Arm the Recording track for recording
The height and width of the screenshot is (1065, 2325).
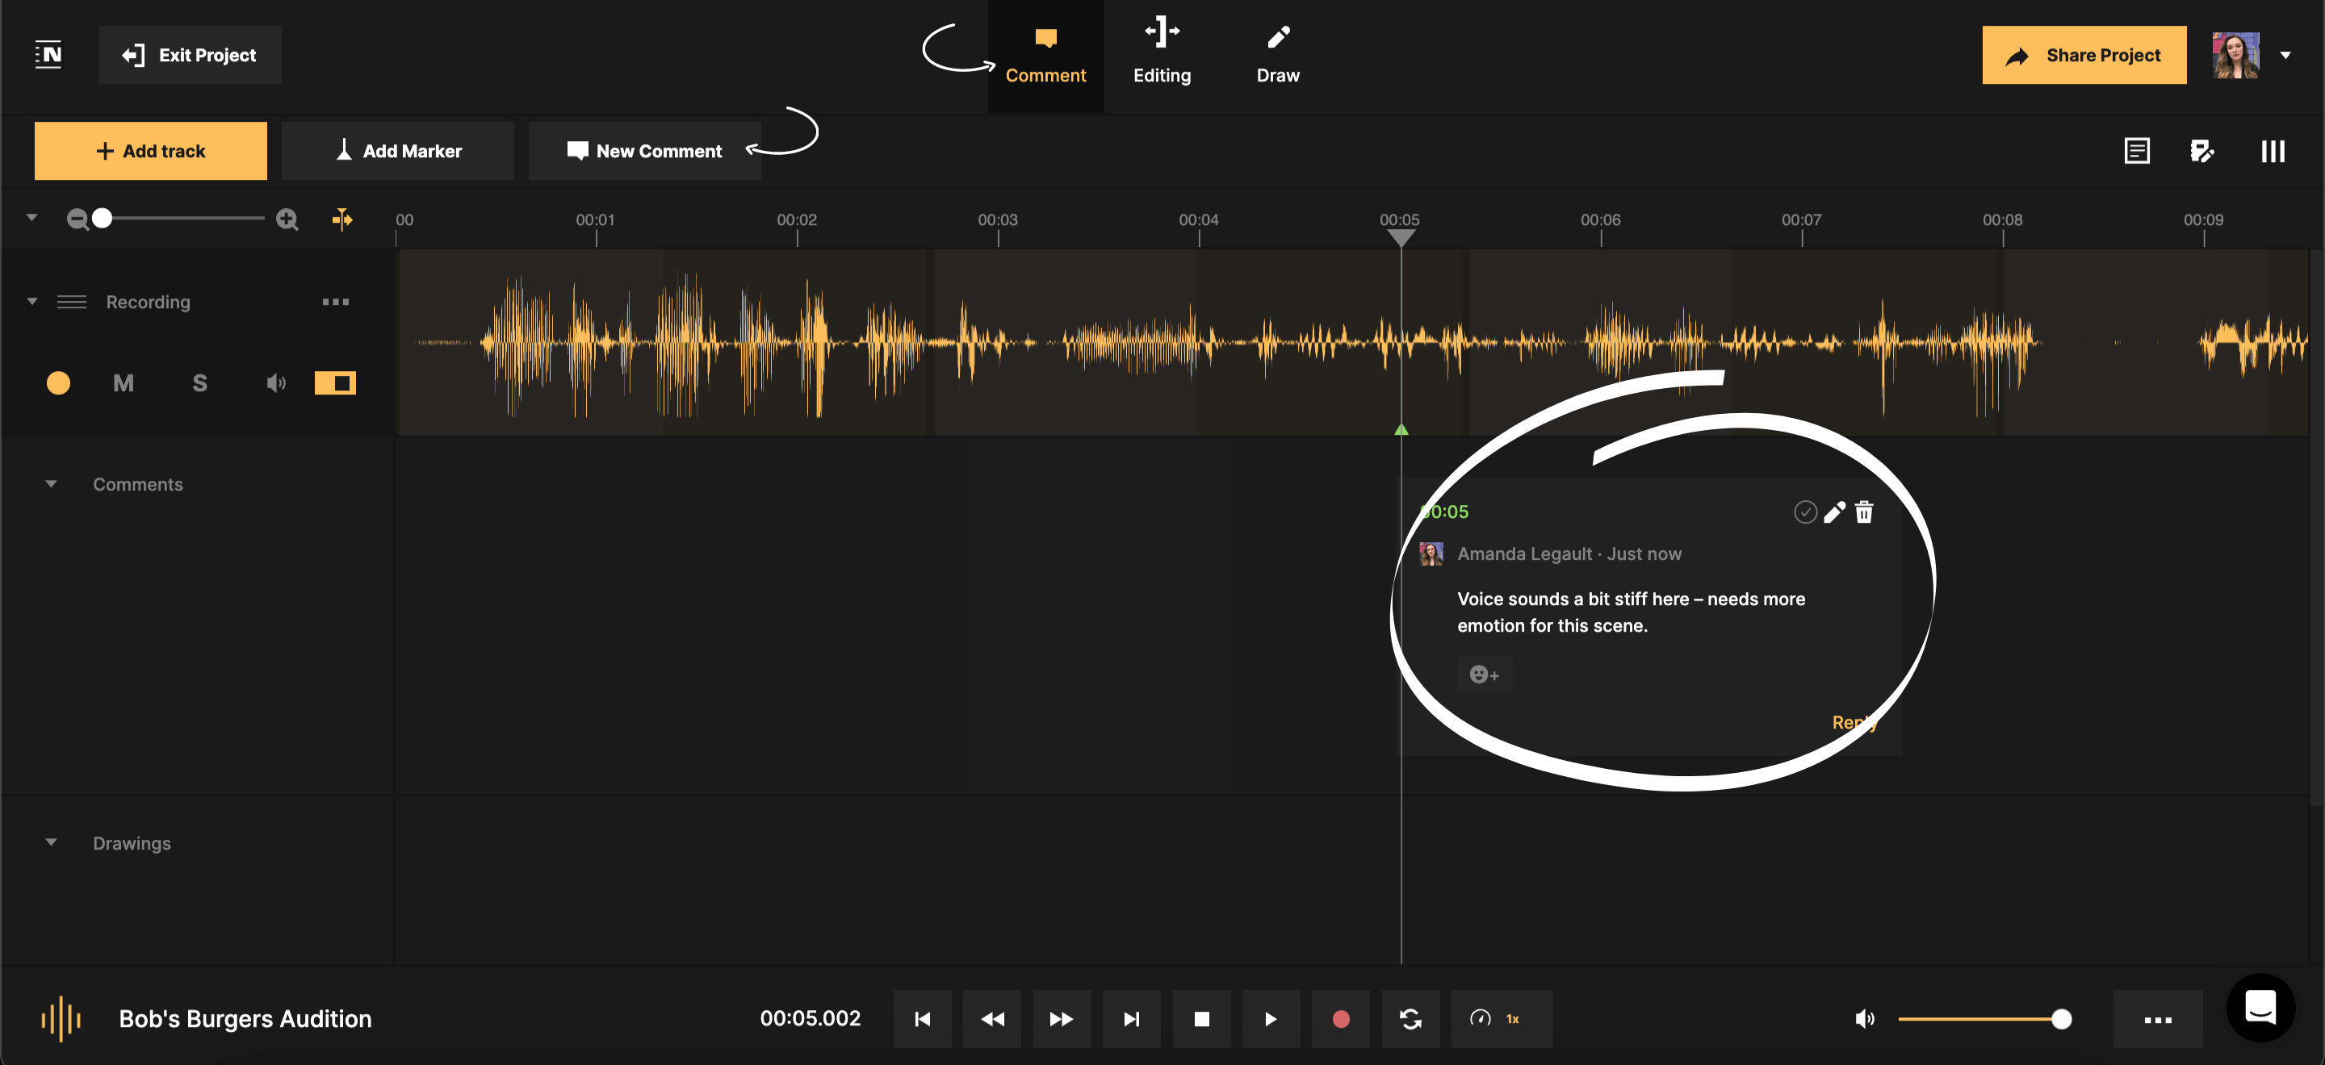(58, 382)
